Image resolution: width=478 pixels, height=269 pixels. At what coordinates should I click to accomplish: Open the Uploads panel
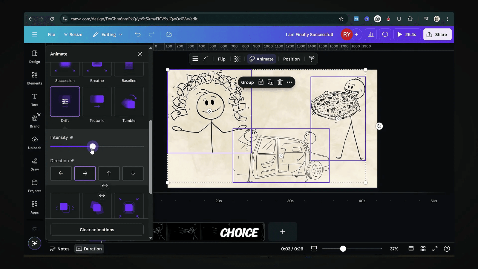(34, 143)
